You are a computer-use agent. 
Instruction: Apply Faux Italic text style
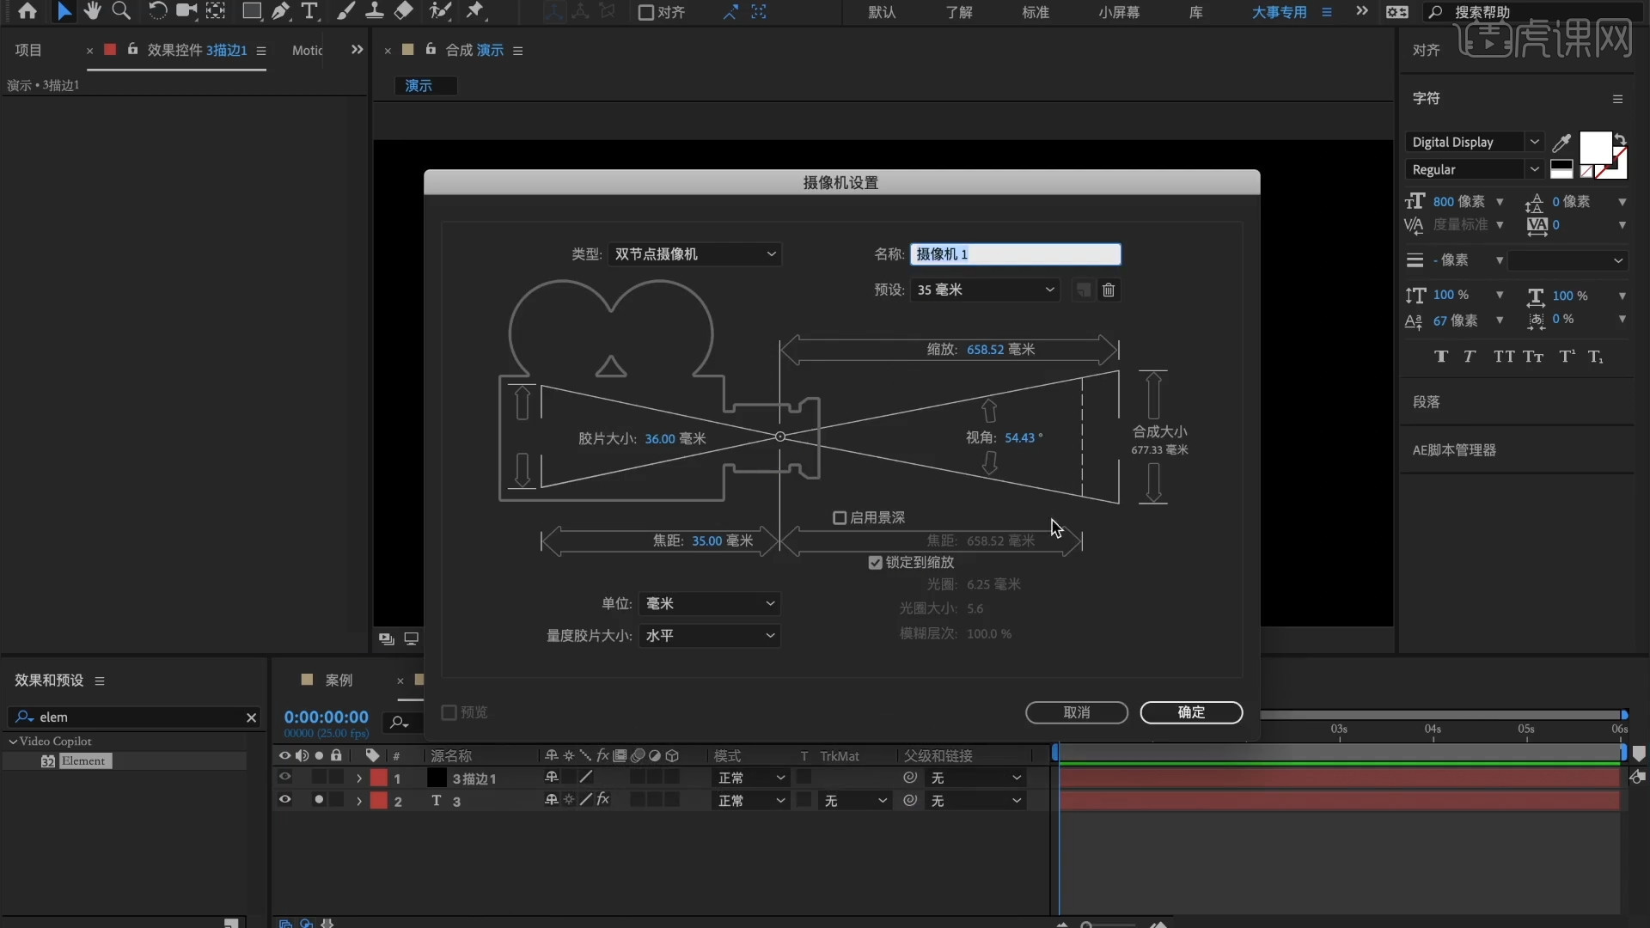coord(1470,357)
